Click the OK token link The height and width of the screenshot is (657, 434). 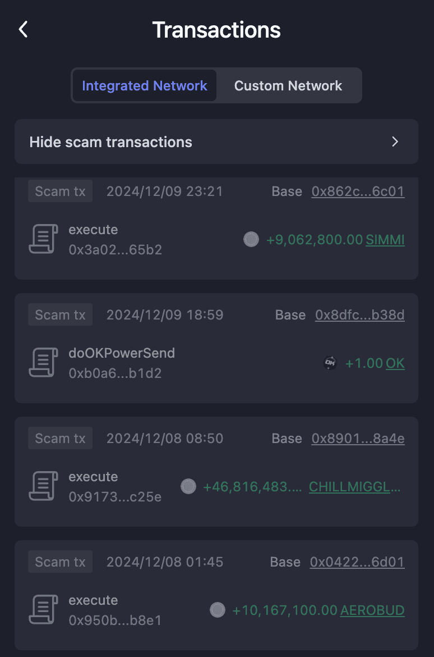[x=395, y=363]
